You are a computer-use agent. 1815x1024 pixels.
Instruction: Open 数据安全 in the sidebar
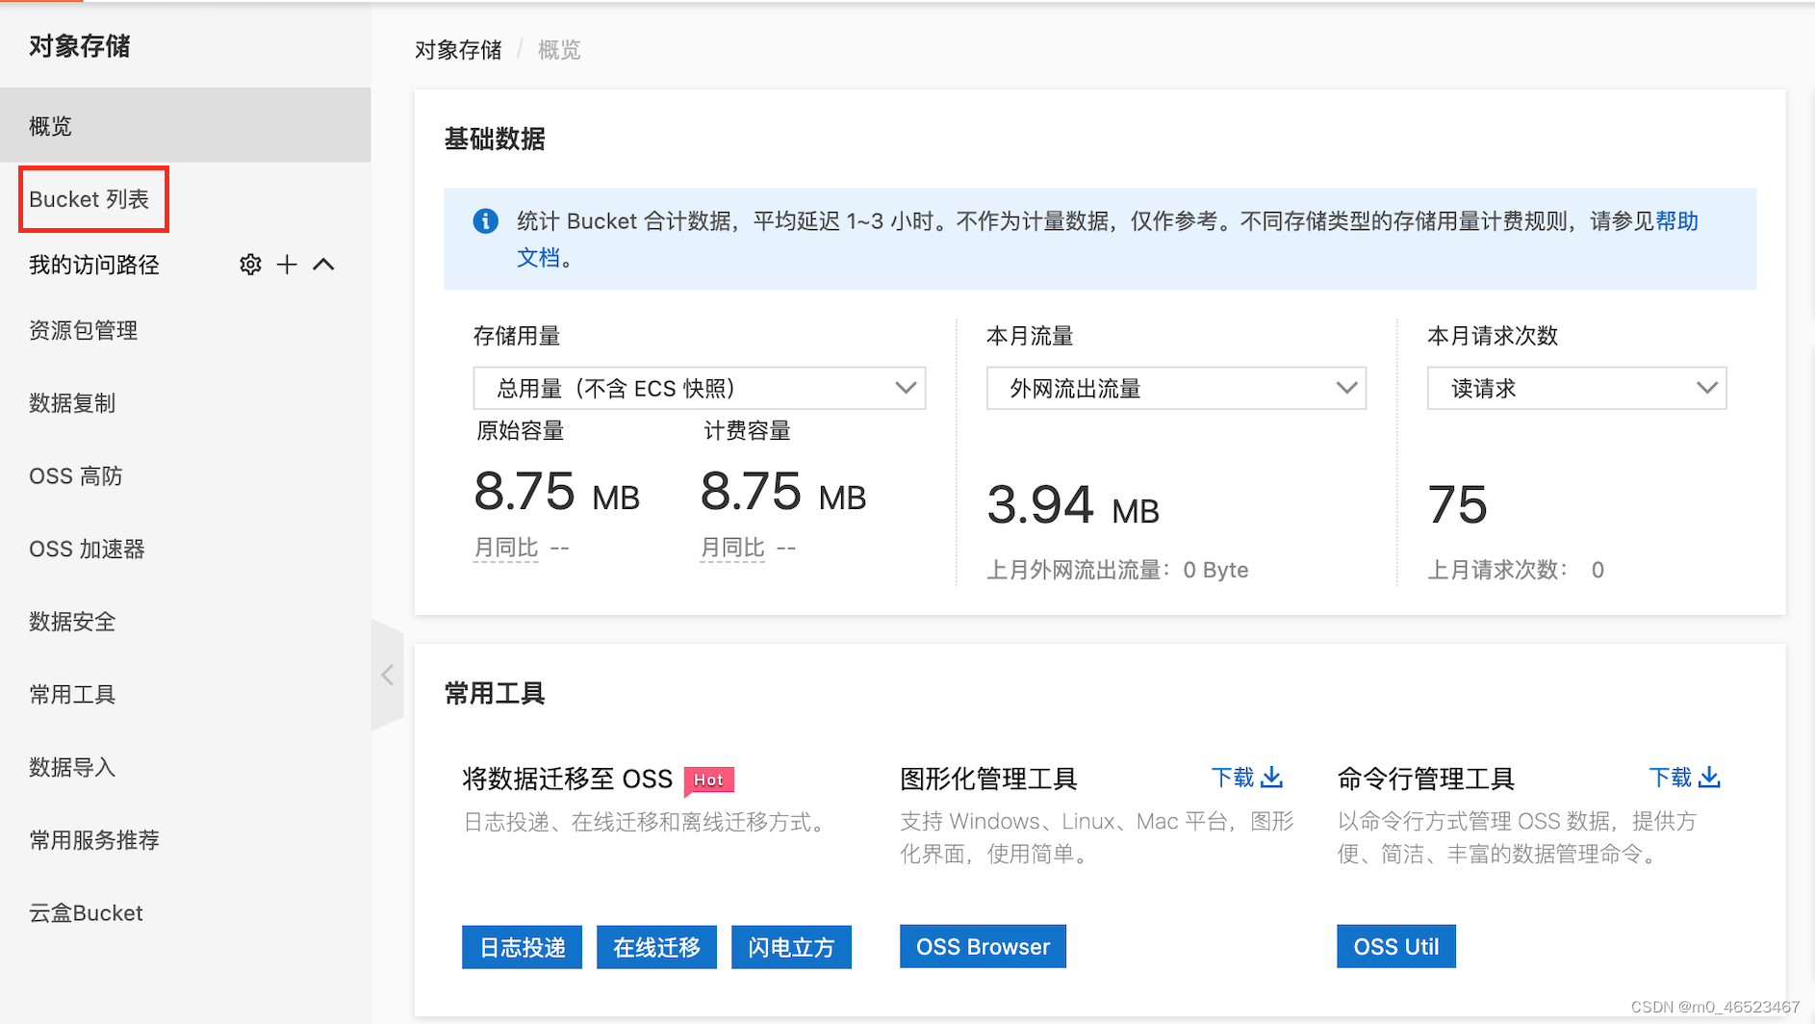[72, 622]
